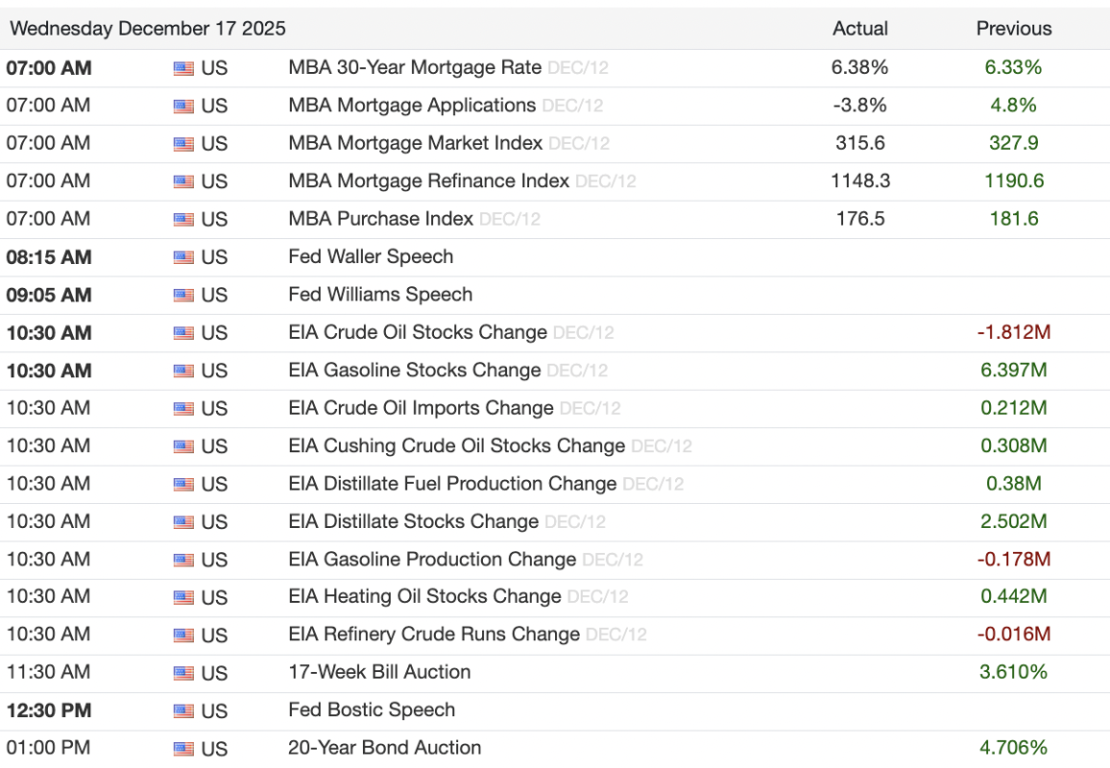Open the Fed Williams Speech event
This screenshot has height=768, width=1110.
[x=380, y=295]
